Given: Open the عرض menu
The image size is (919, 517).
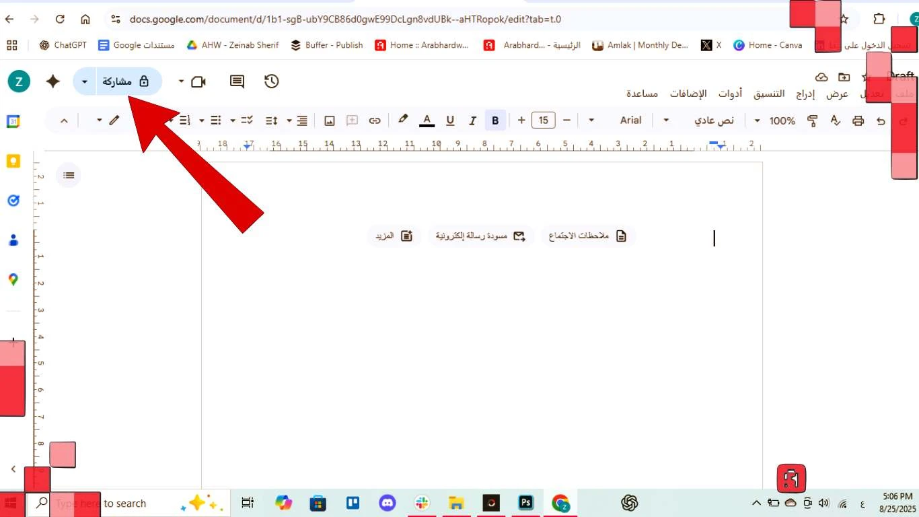Looking at the screenshot, I should [x=838, y=94].
